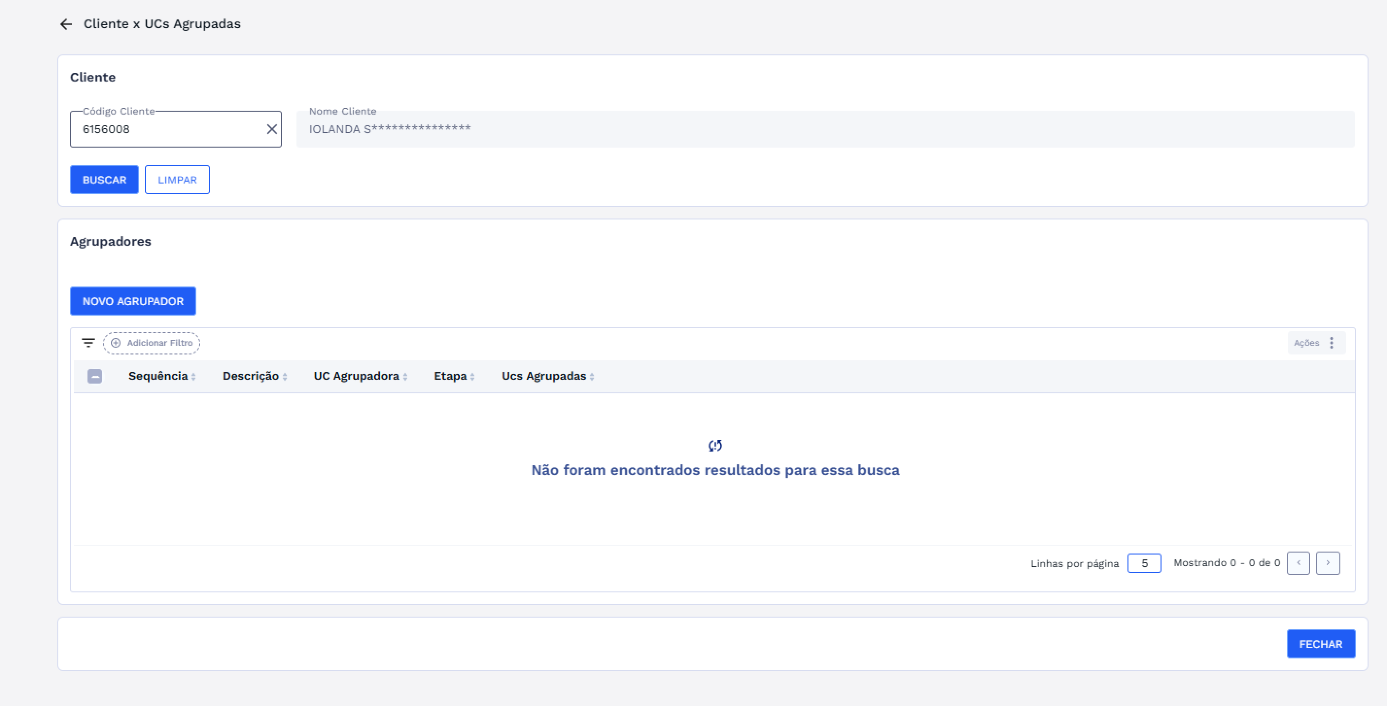Viewport: 1387px width, 706px height.
Task: Click the Linhas por página box
Action: point(1144,563)
